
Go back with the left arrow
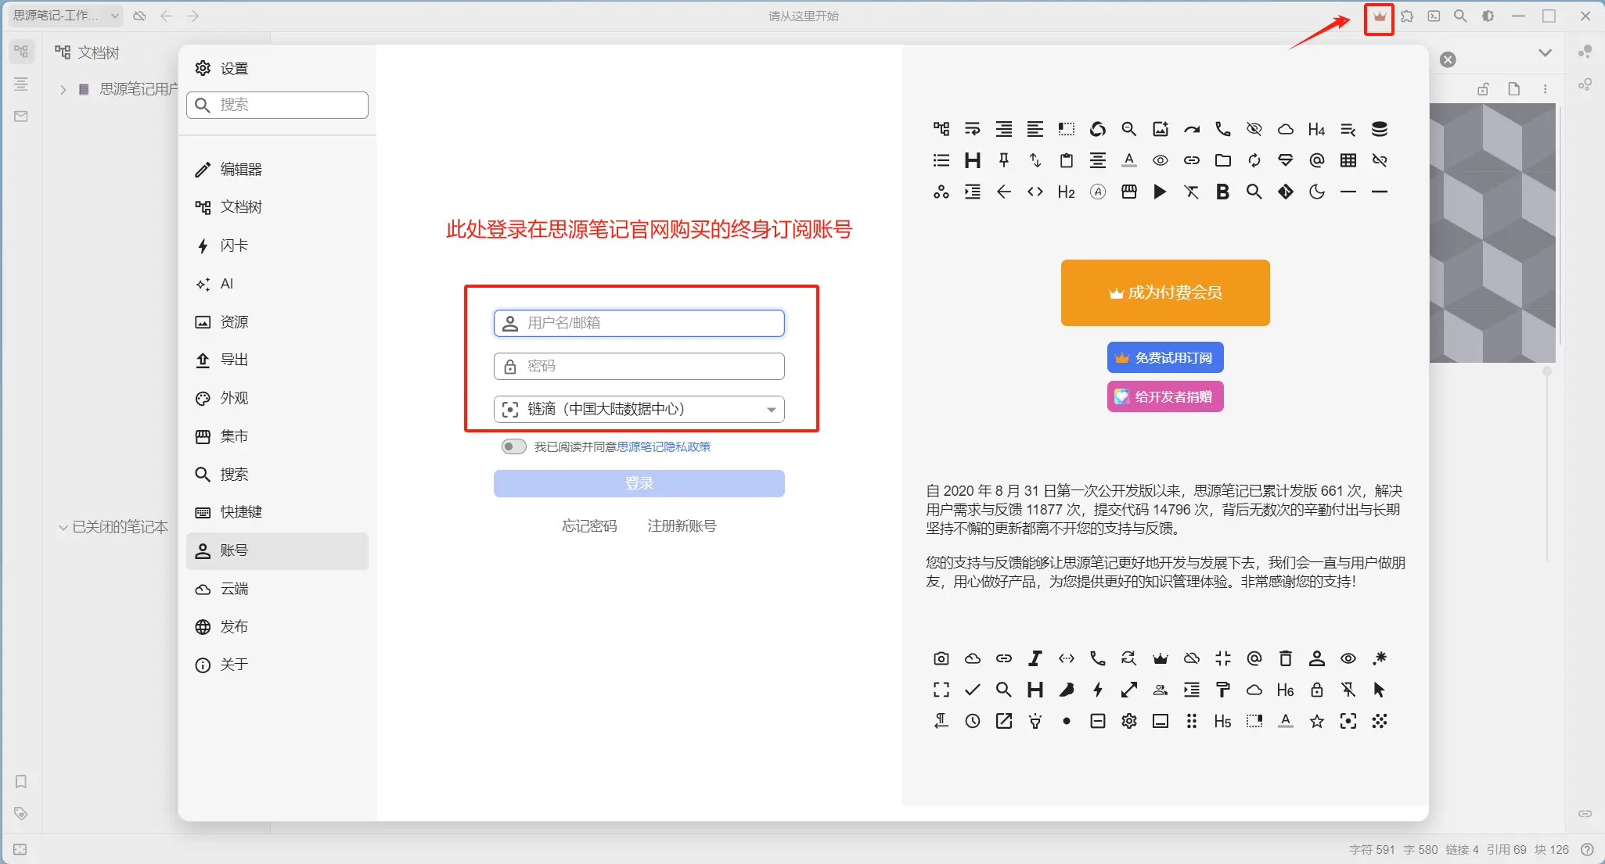coord(166,16)
